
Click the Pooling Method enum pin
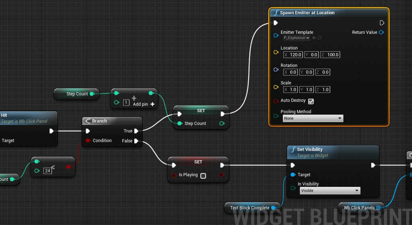click(276, 116)
